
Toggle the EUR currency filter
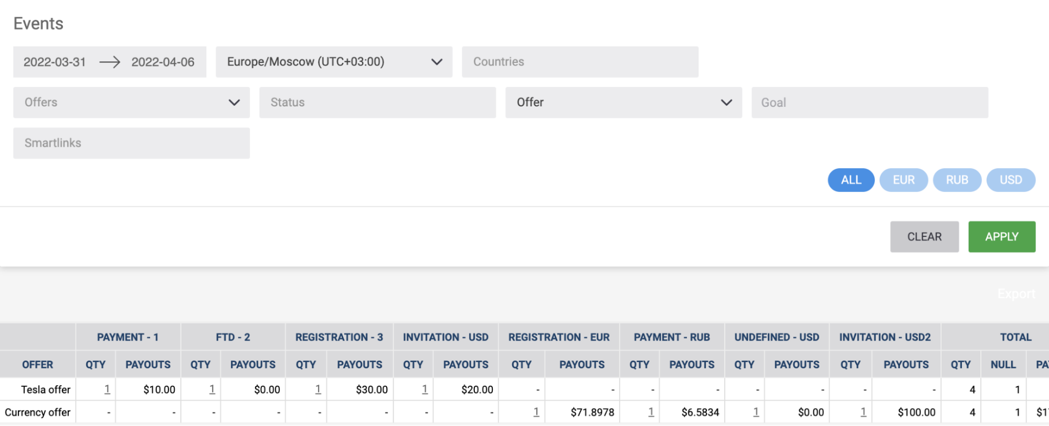click(x=903, y=180)
